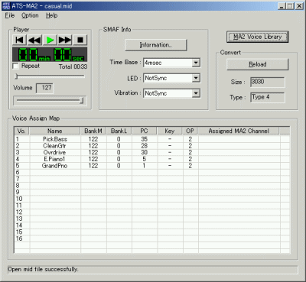Close the ATS-MA2 window
Image resolution: width=306 pixels, height=282 pixels.
[299, 6]
